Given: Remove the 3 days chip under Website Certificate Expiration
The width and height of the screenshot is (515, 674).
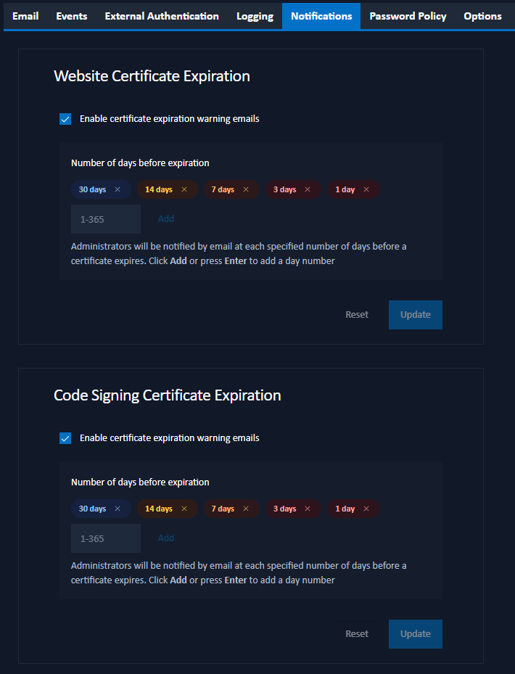Looking at the screenshot, I should (x=308, y=189).
